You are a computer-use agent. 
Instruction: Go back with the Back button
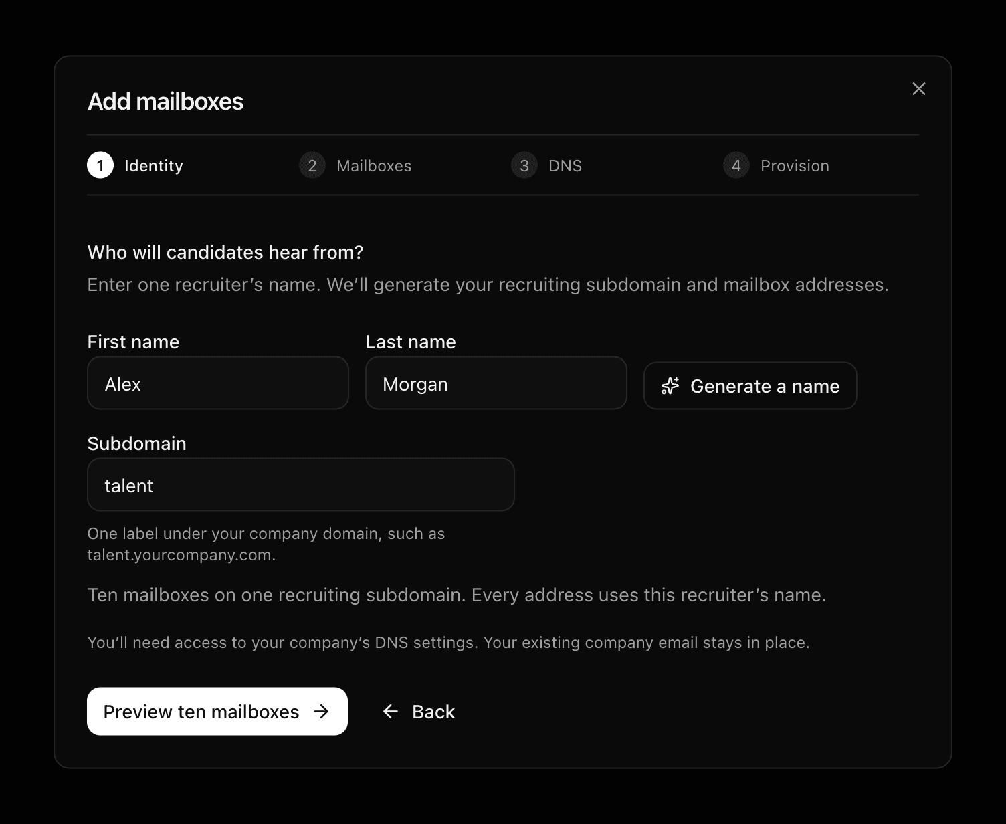[419, 712]
